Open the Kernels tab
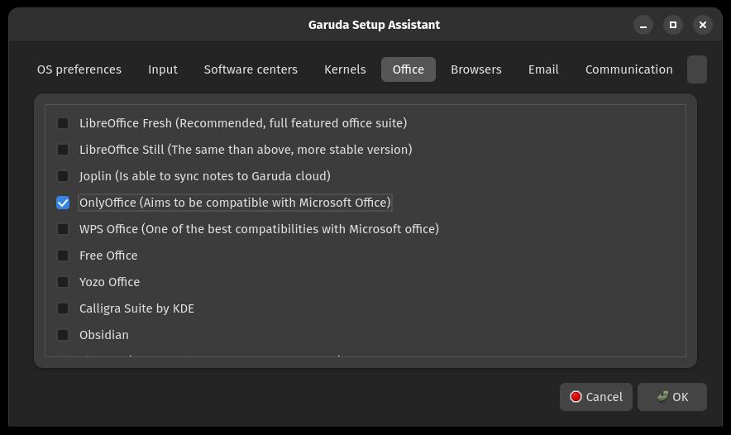 (x=345, y=69)
